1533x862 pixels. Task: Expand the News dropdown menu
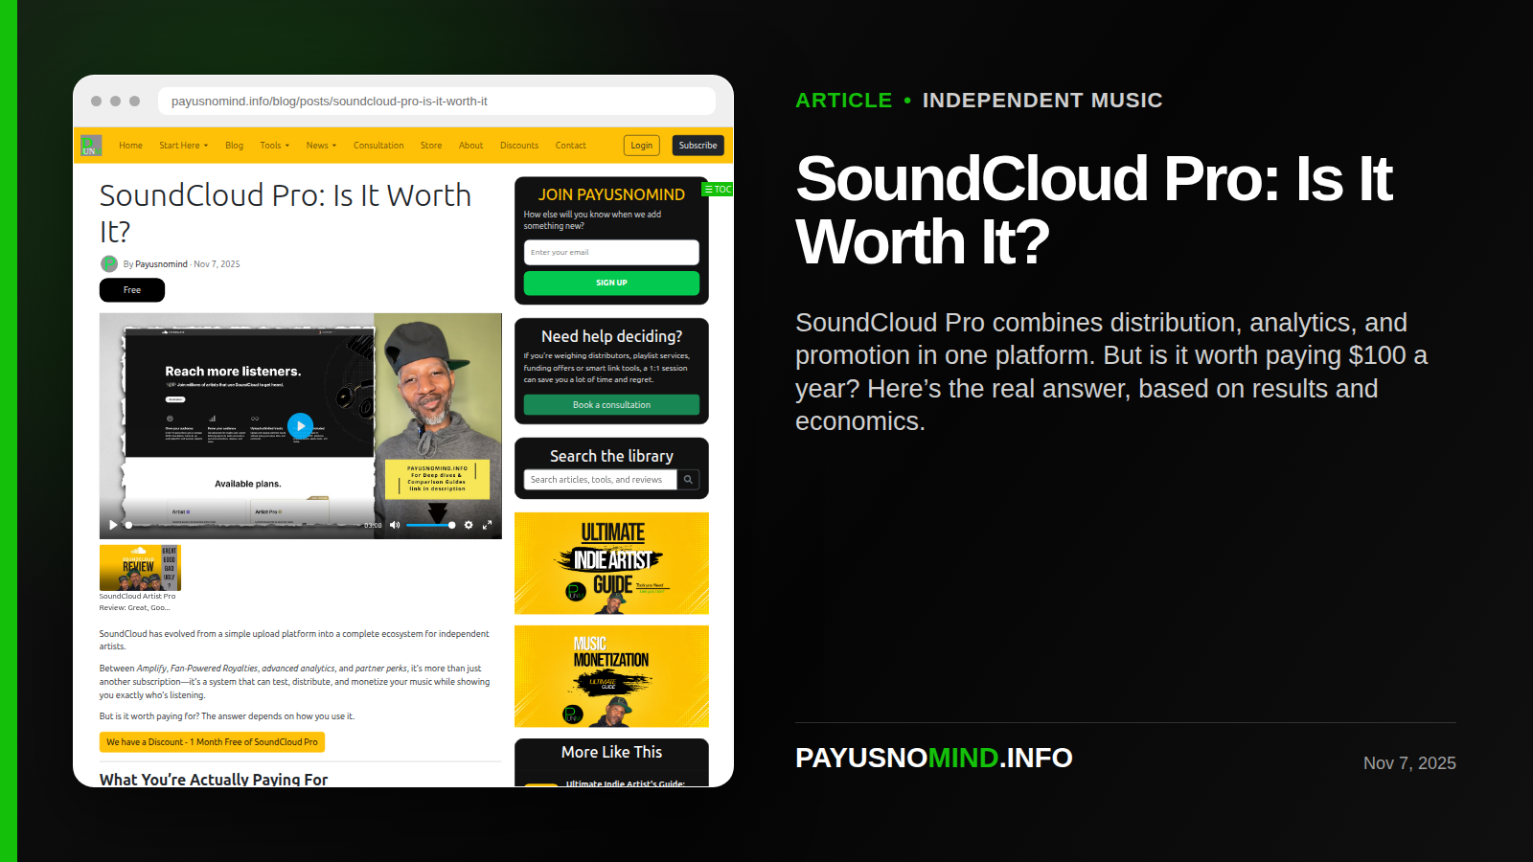pyautogui.click(x=321, y=146)
